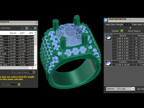Click the Round column header in the gem table
Viewport: 144px width, 108px height.
tap(123, 36)
